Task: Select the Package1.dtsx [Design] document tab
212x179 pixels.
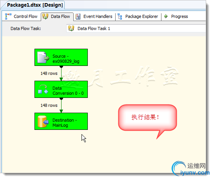Action: tap(33, 5)
